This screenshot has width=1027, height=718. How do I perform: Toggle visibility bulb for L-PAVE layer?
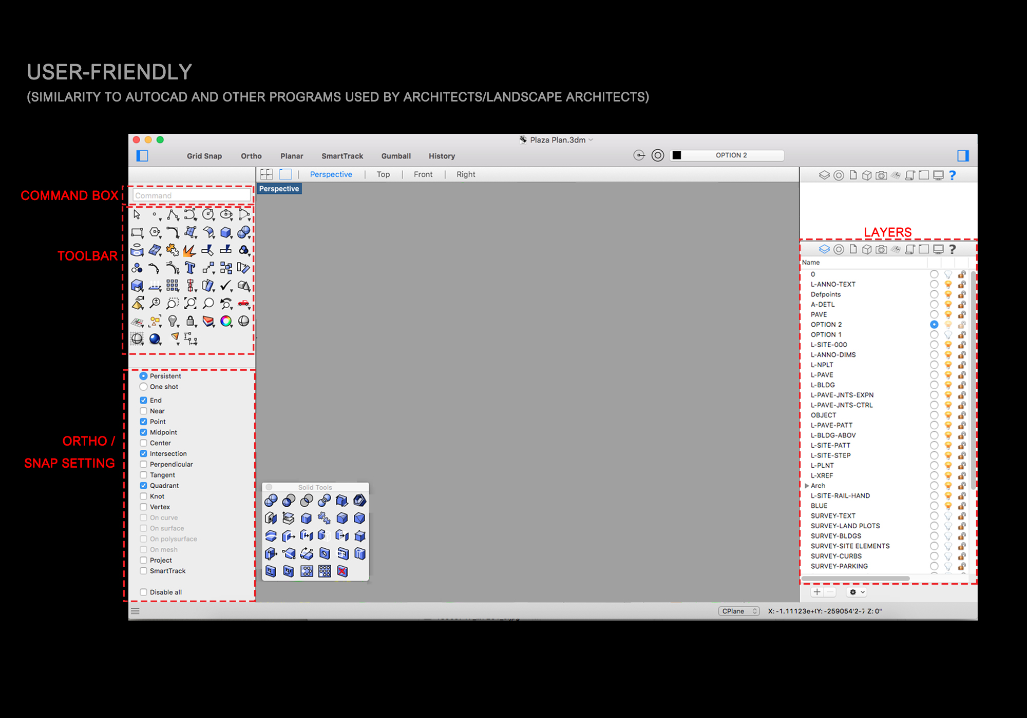click(948, 375)
